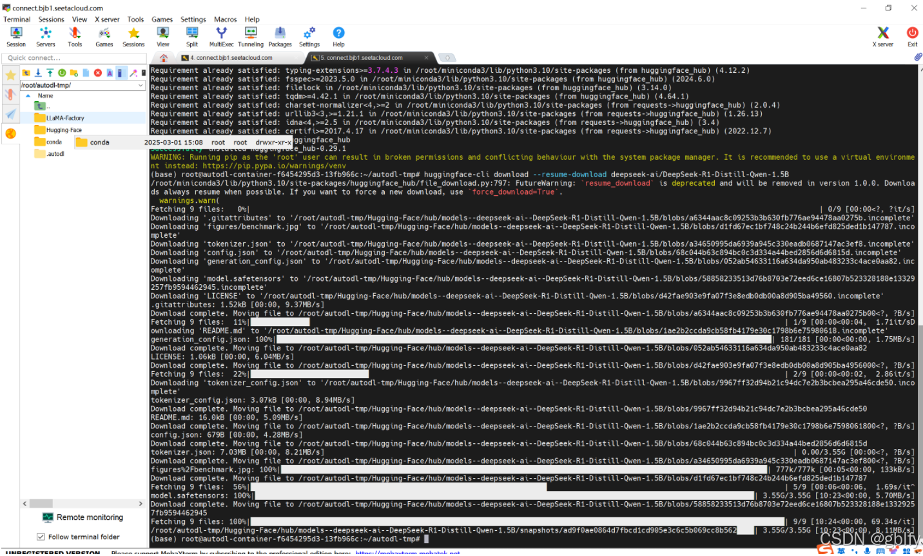Screen dimensions: 923x556
Task: Close tab 5 connect.bjb1.seetacloud.com
Action: click(x=426, y=58)
